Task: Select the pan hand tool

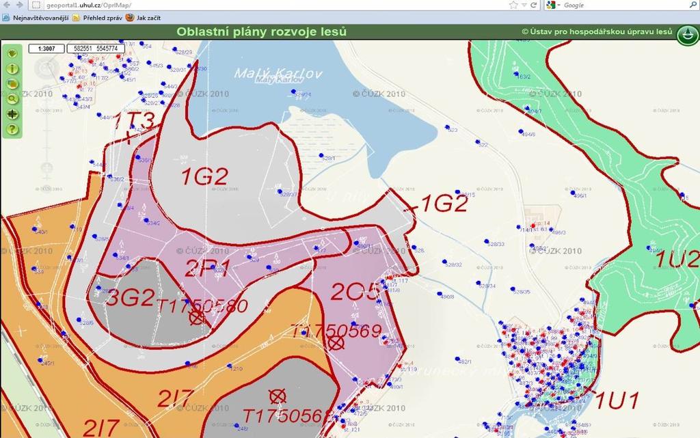Action: (12, 53)
